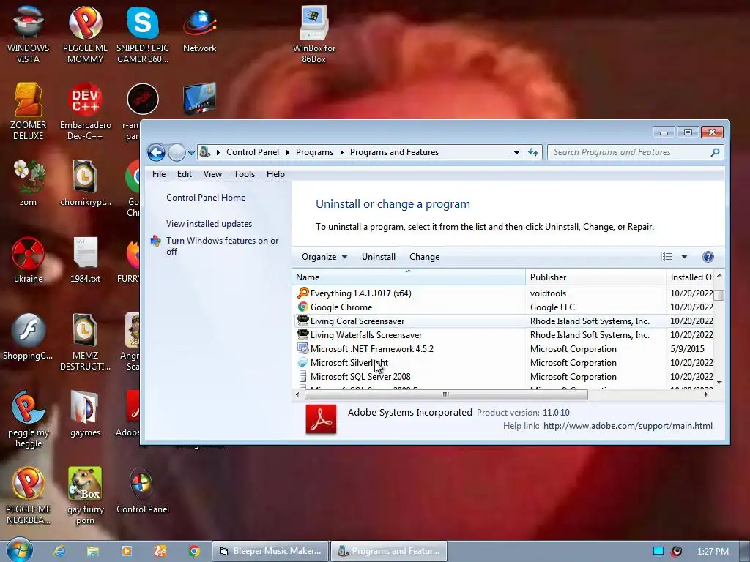Select Living Coral Screensaver row
The image size is (750, 562).
[502, 321]
